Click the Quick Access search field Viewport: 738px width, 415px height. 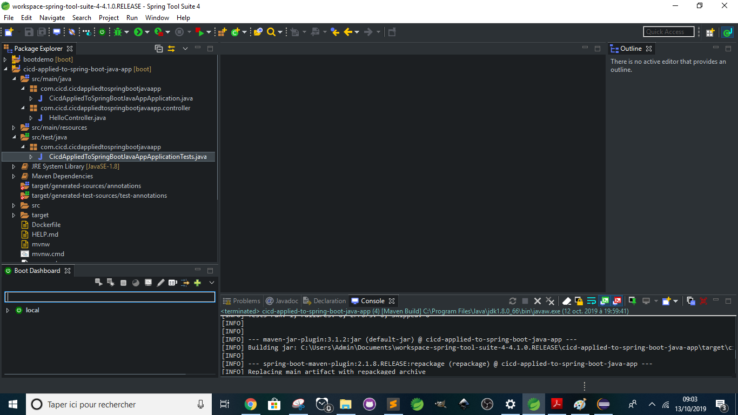(x=668, y=32)
